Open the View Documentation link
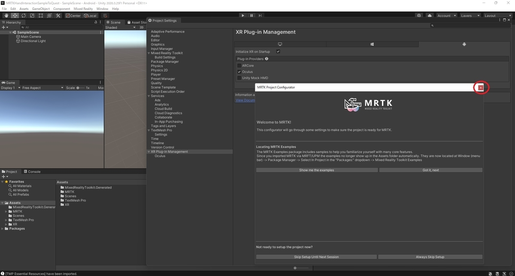 point(245,100)
